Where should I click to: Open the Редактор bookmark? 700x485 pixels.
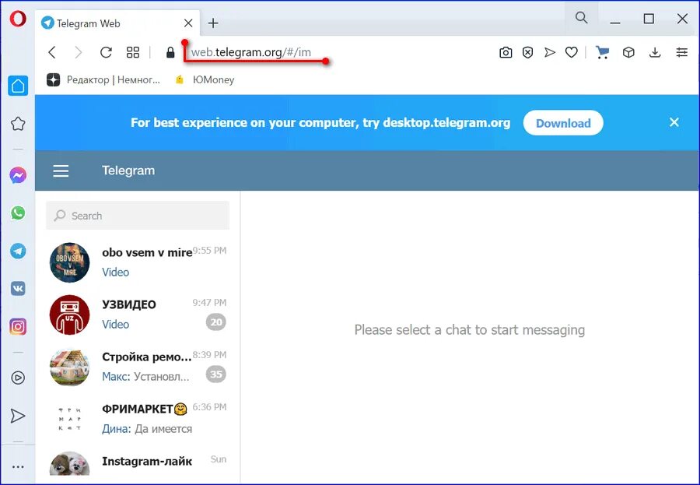[x=103, y=79]
